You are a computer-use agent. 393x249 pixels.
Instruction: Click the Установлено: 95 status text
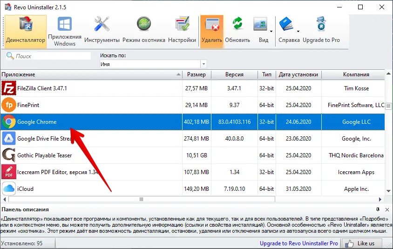[x=21, y=243]
